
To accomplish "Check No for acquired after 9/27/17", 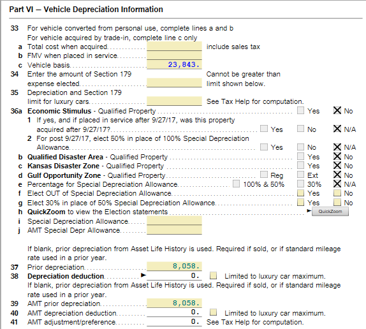I will click(x=301, y=129).
